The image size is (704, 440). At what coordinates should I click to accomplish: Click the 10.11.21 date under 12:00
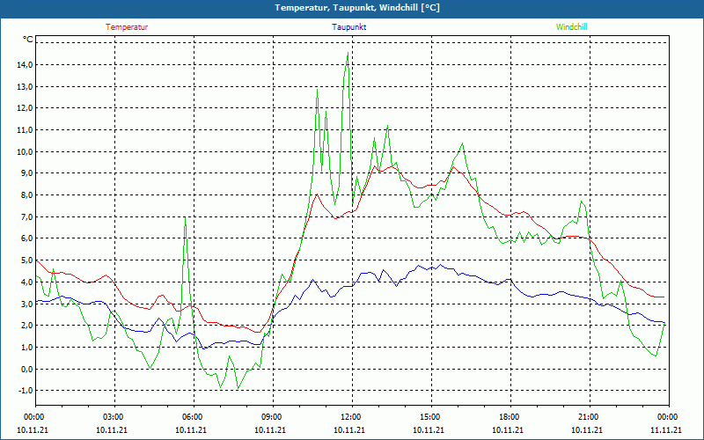click(x=349, y=429)
